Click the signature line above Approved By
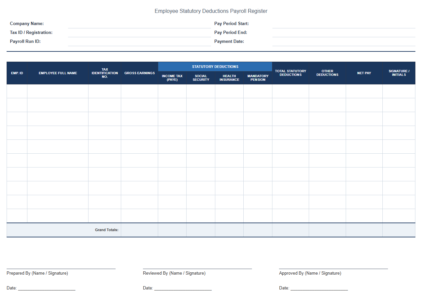The image size is (422, 302). click(x=334, y=269)
